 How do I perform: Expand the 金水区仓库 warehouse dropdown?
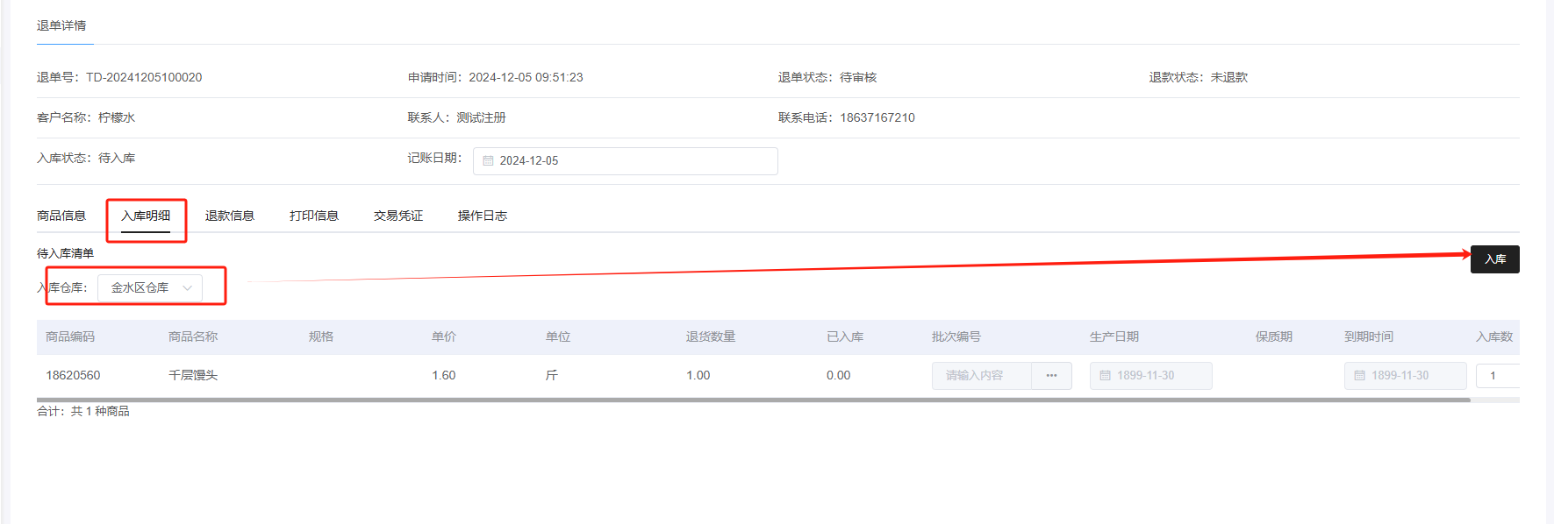[x=150, y=288]
